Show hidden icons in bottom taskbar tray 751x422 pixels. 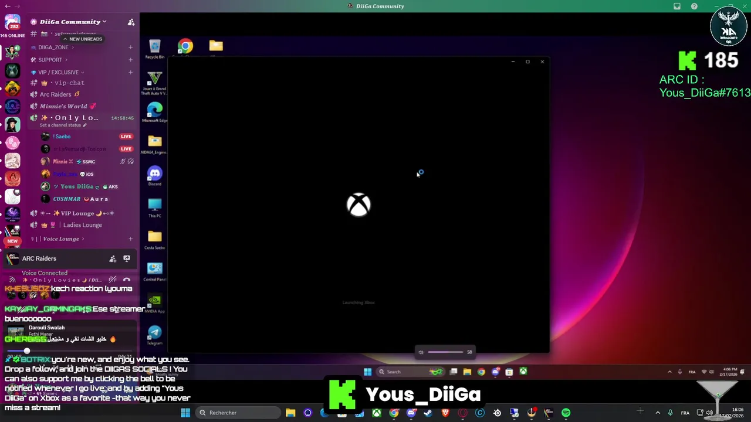coord(657,413)
